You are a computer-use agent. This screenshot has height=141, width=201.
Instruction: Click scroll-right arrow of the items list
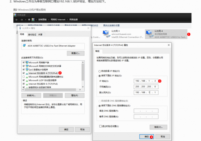pos(80,90)
